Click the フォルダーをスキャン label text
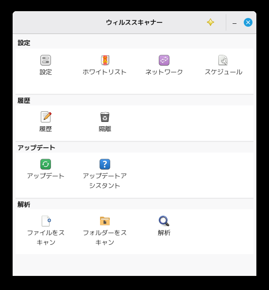The width and height of the screenshot is (269, 290). click(105, 238)
